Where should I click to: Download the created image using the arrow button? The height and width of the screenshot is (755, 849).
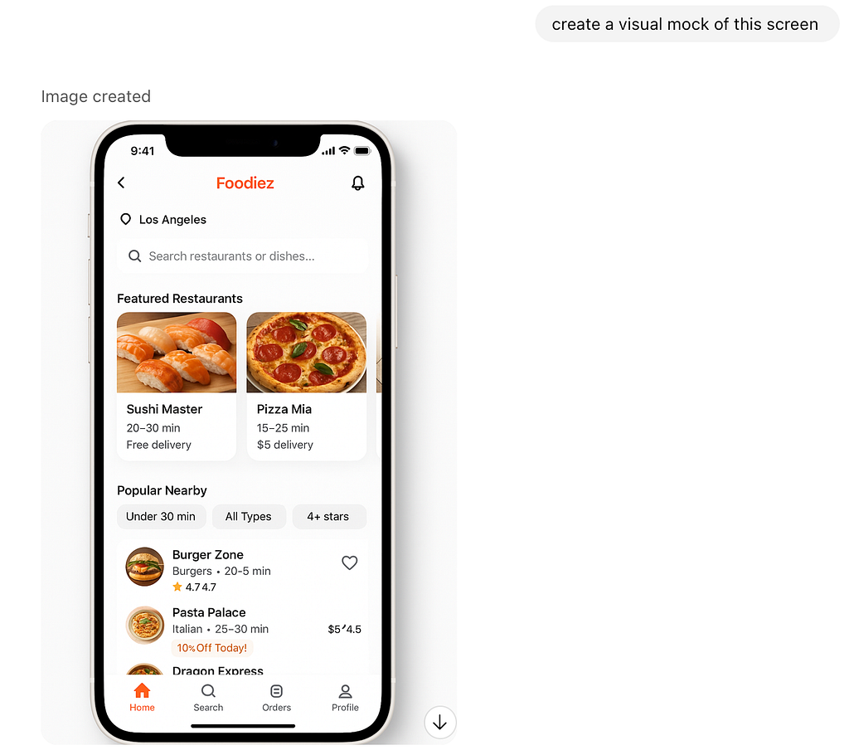point(440,722)
